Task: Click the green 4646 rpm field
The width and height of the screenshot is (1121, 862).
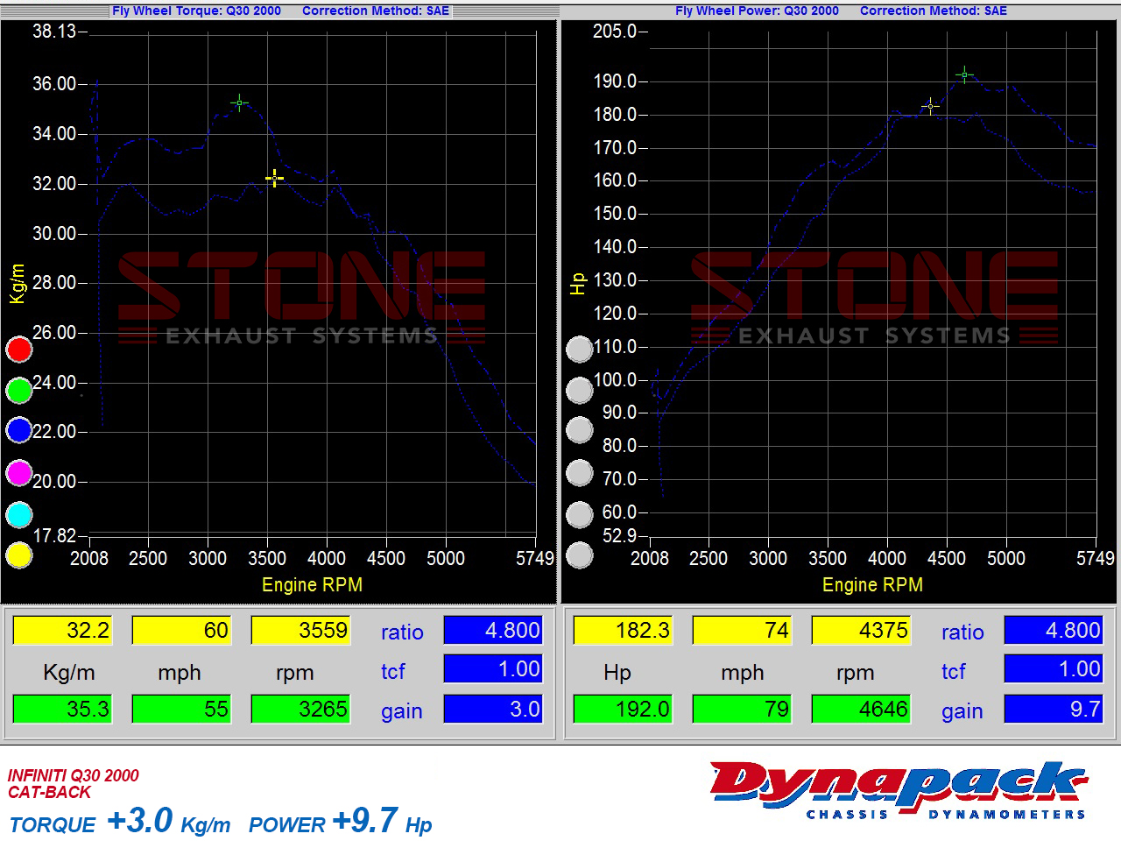Action: coord(862,710)
